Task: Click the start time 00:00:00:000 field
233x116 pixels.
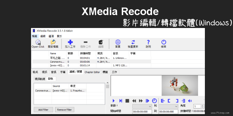Action: click(142, 112)
